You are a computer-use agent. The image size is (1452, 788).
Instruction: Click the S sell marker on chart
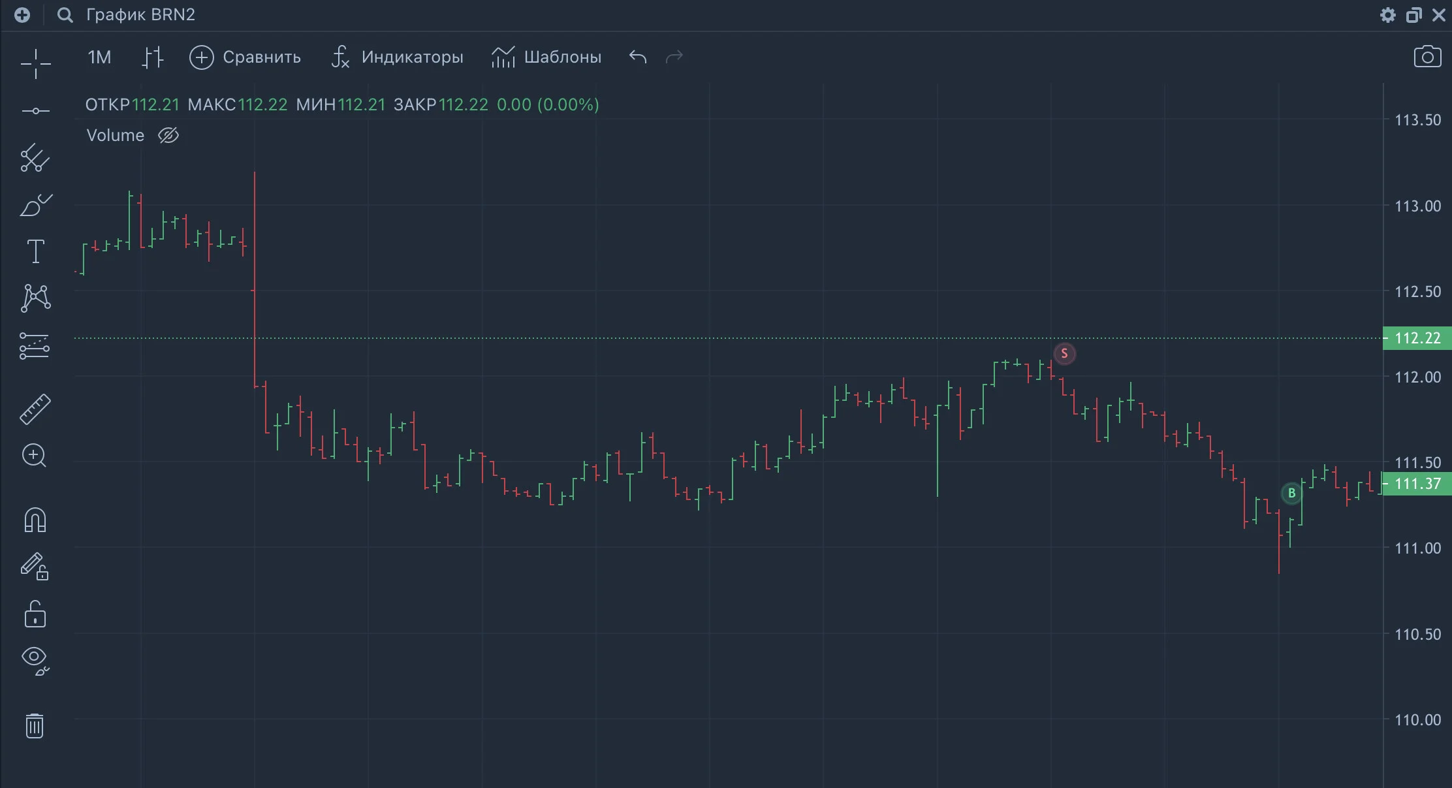point(1064,354)
